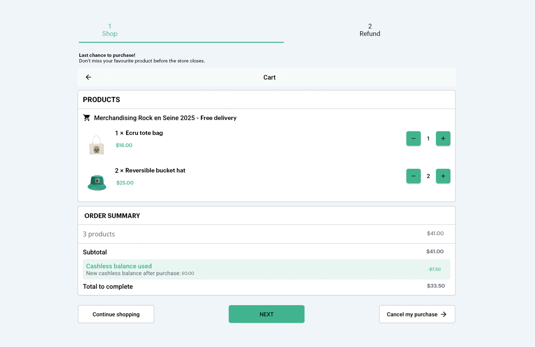The height and width of the screenshot is (347, 535).
Task: Go to the Refund step tab
Action: click(x=370, y=30)
